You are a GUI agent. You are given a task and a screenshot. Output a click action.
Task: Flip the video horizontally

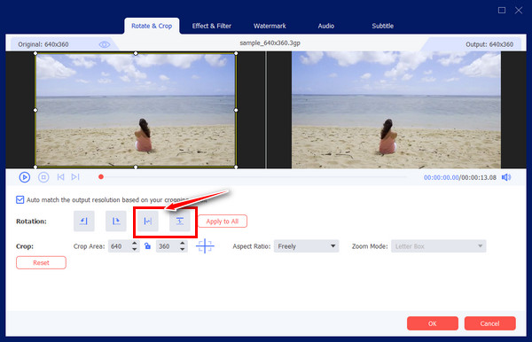coord(147,221)
